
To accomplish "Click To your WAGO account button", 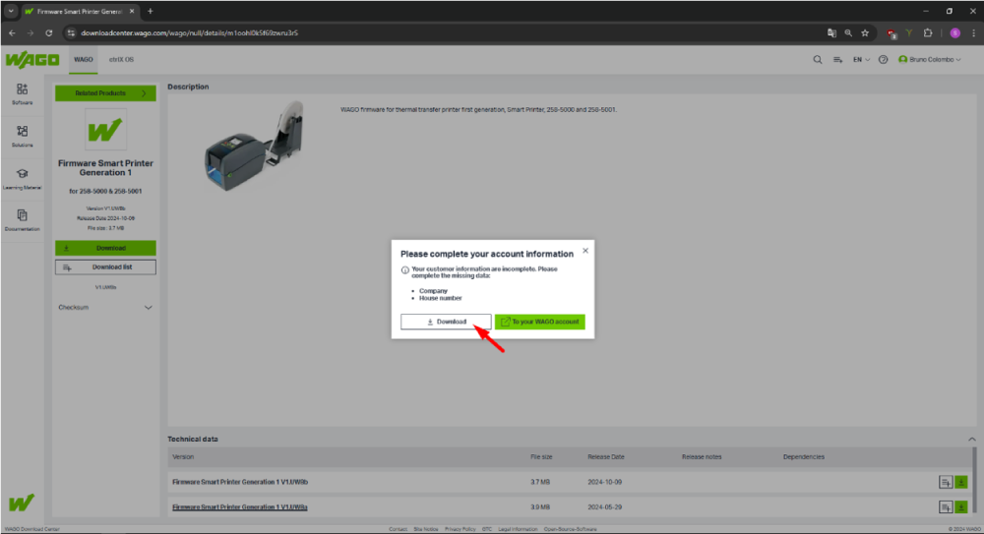I will pos(540,322).
